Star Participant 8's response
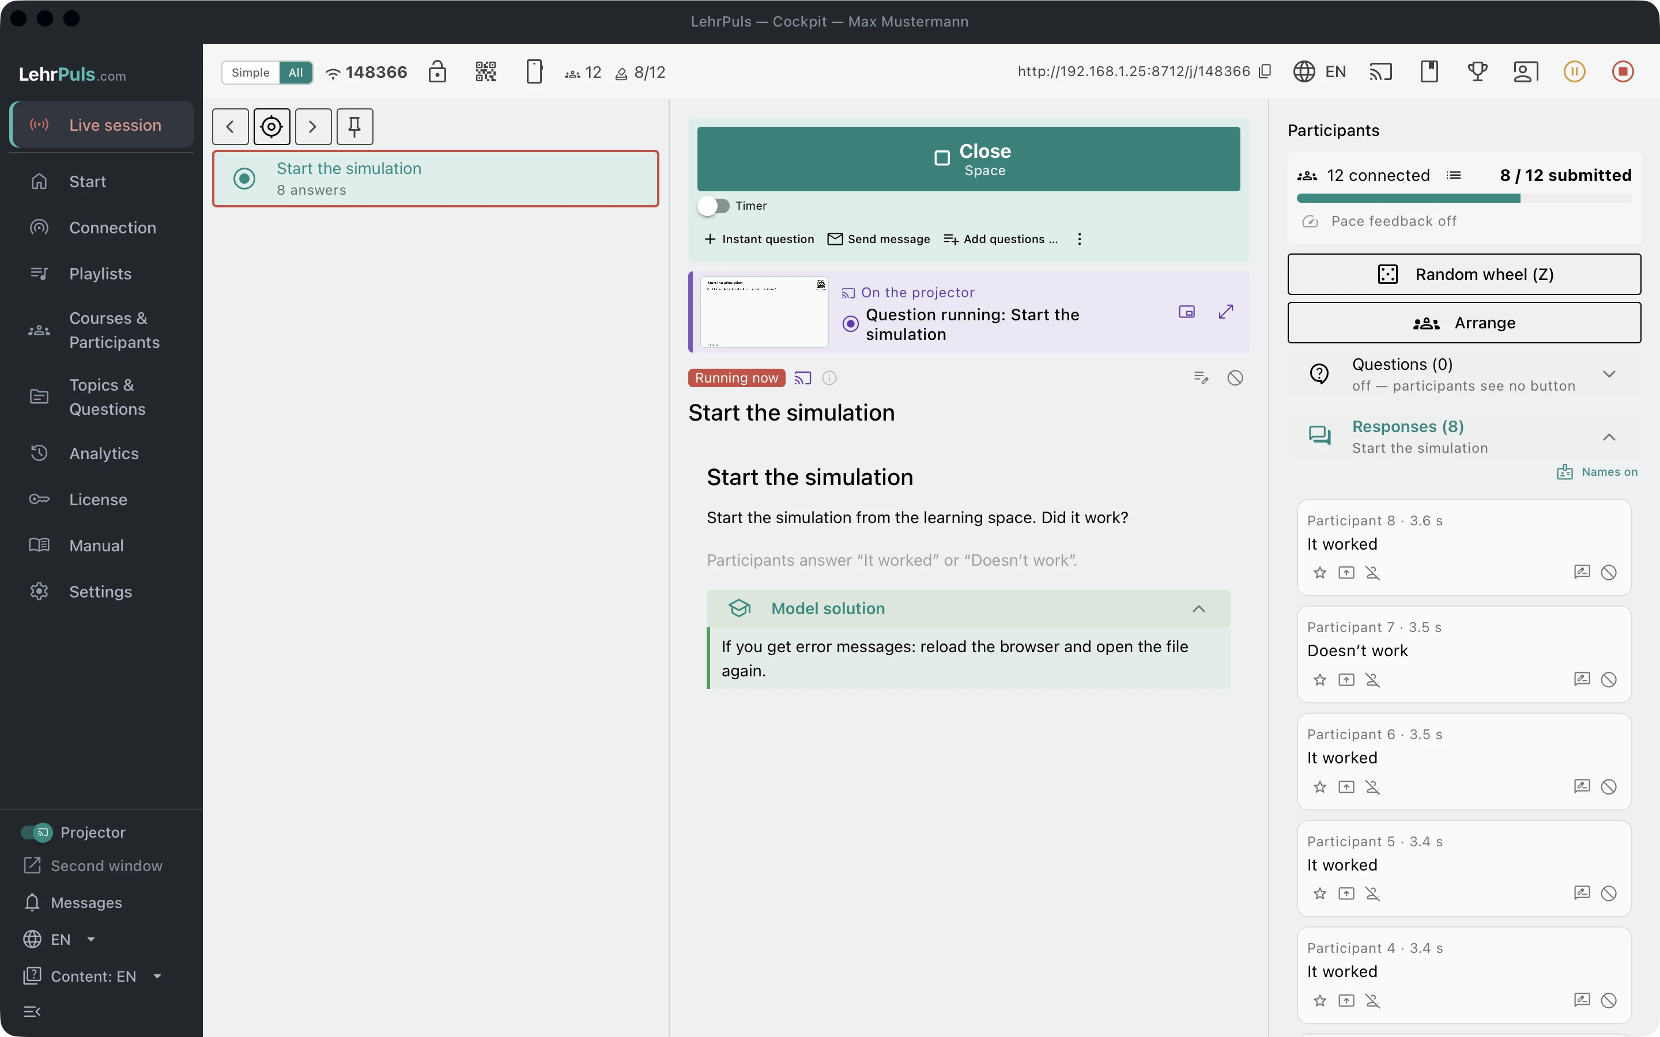Image resolution: width=1660 pixels, height=1037 pixels. [1320, 573]
